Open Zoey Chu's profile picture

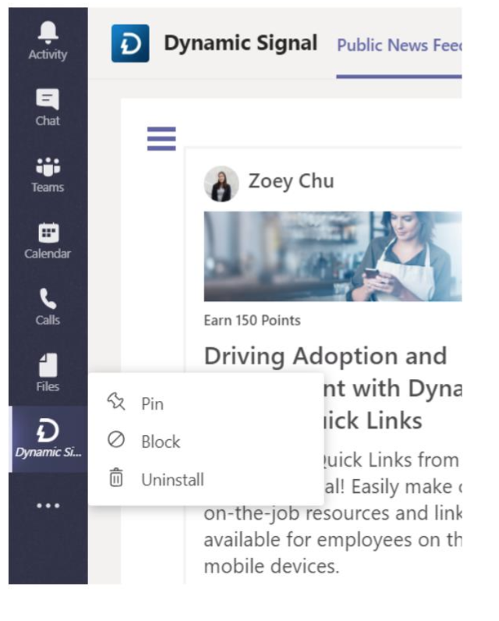pyautogui.click(x=221, y=184)
